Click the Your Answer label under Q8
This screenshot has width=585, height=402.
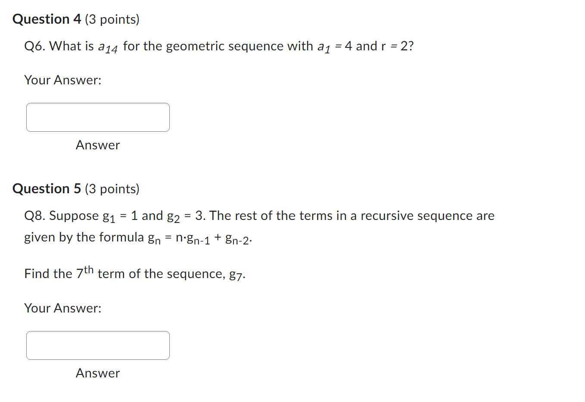click(x=62, y=308)
